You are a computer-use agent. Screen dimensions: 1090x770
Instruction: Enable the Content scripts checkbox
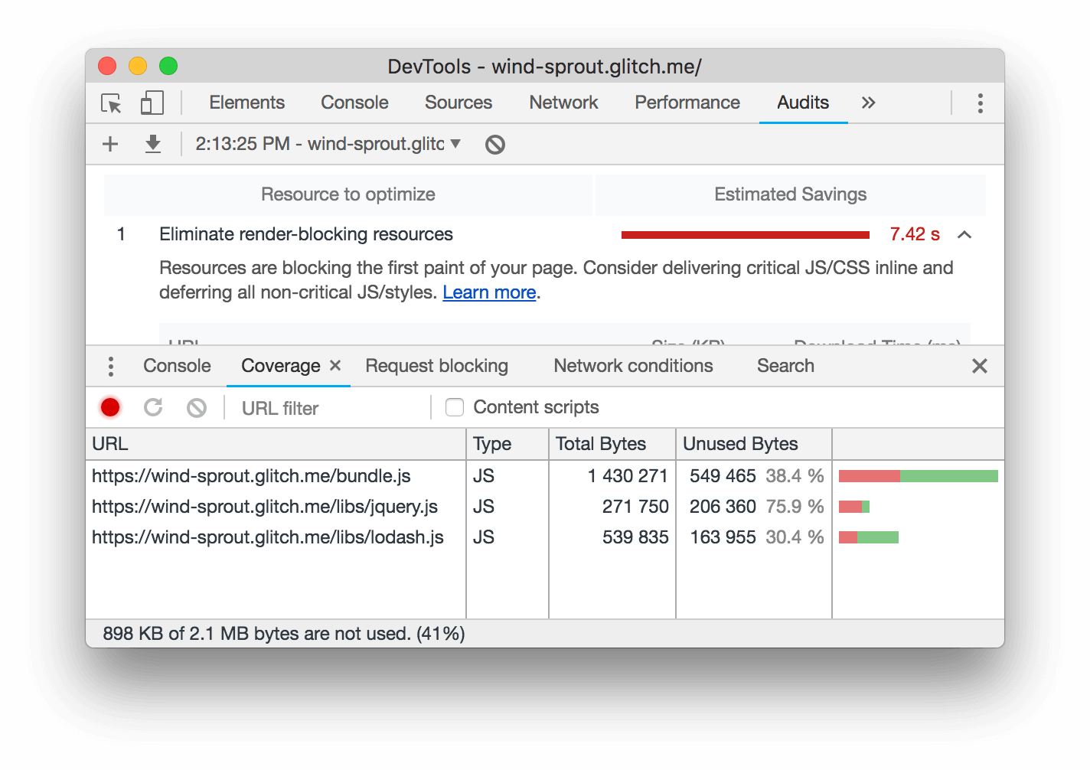tap(455, 407)
